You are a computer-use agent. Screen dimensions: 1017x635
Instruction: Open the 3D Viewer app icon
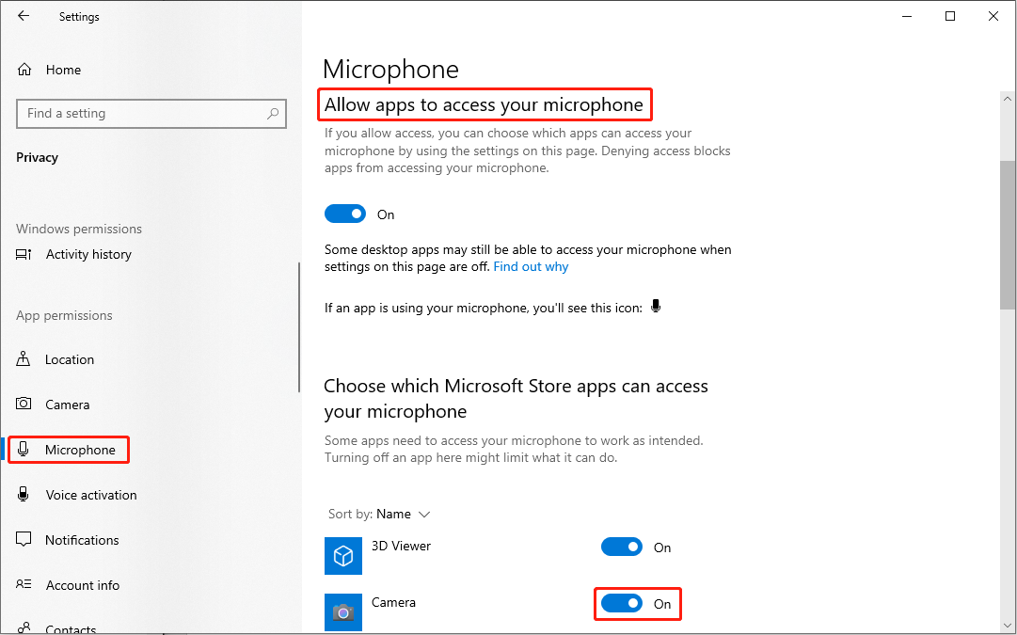342,555
